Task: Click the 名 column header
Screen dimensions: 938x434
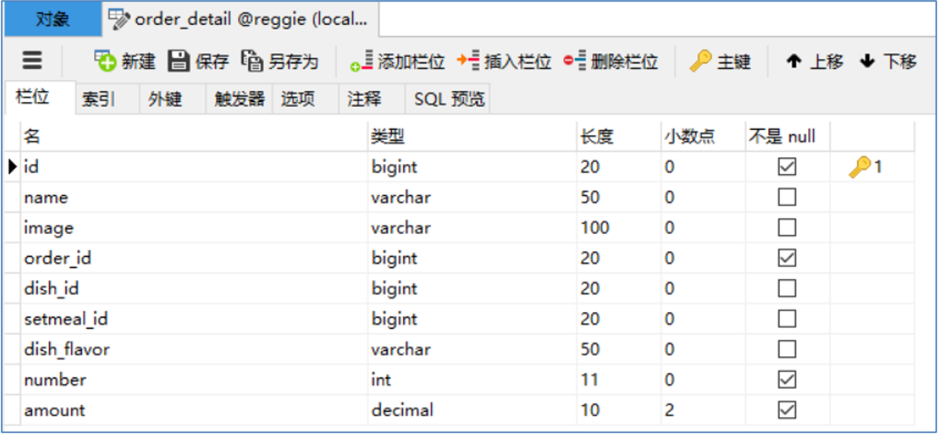Action: (194, 136)
